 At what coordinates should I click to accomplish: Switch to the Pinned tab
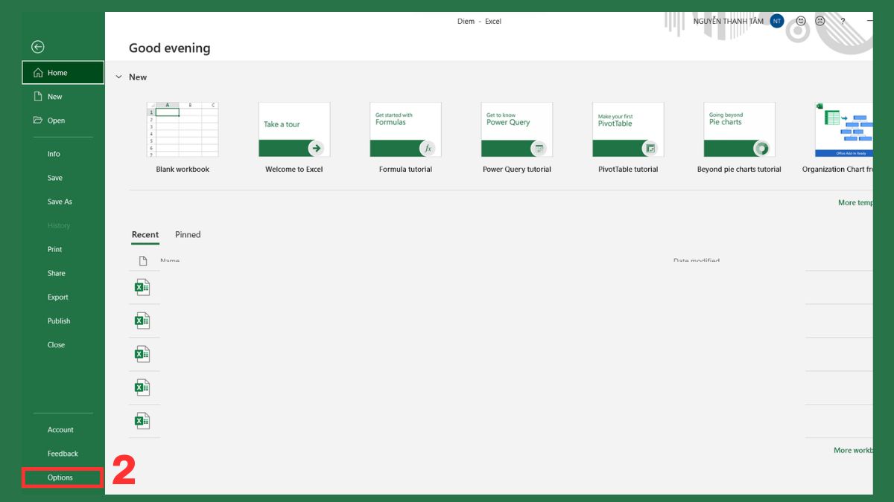188,234
